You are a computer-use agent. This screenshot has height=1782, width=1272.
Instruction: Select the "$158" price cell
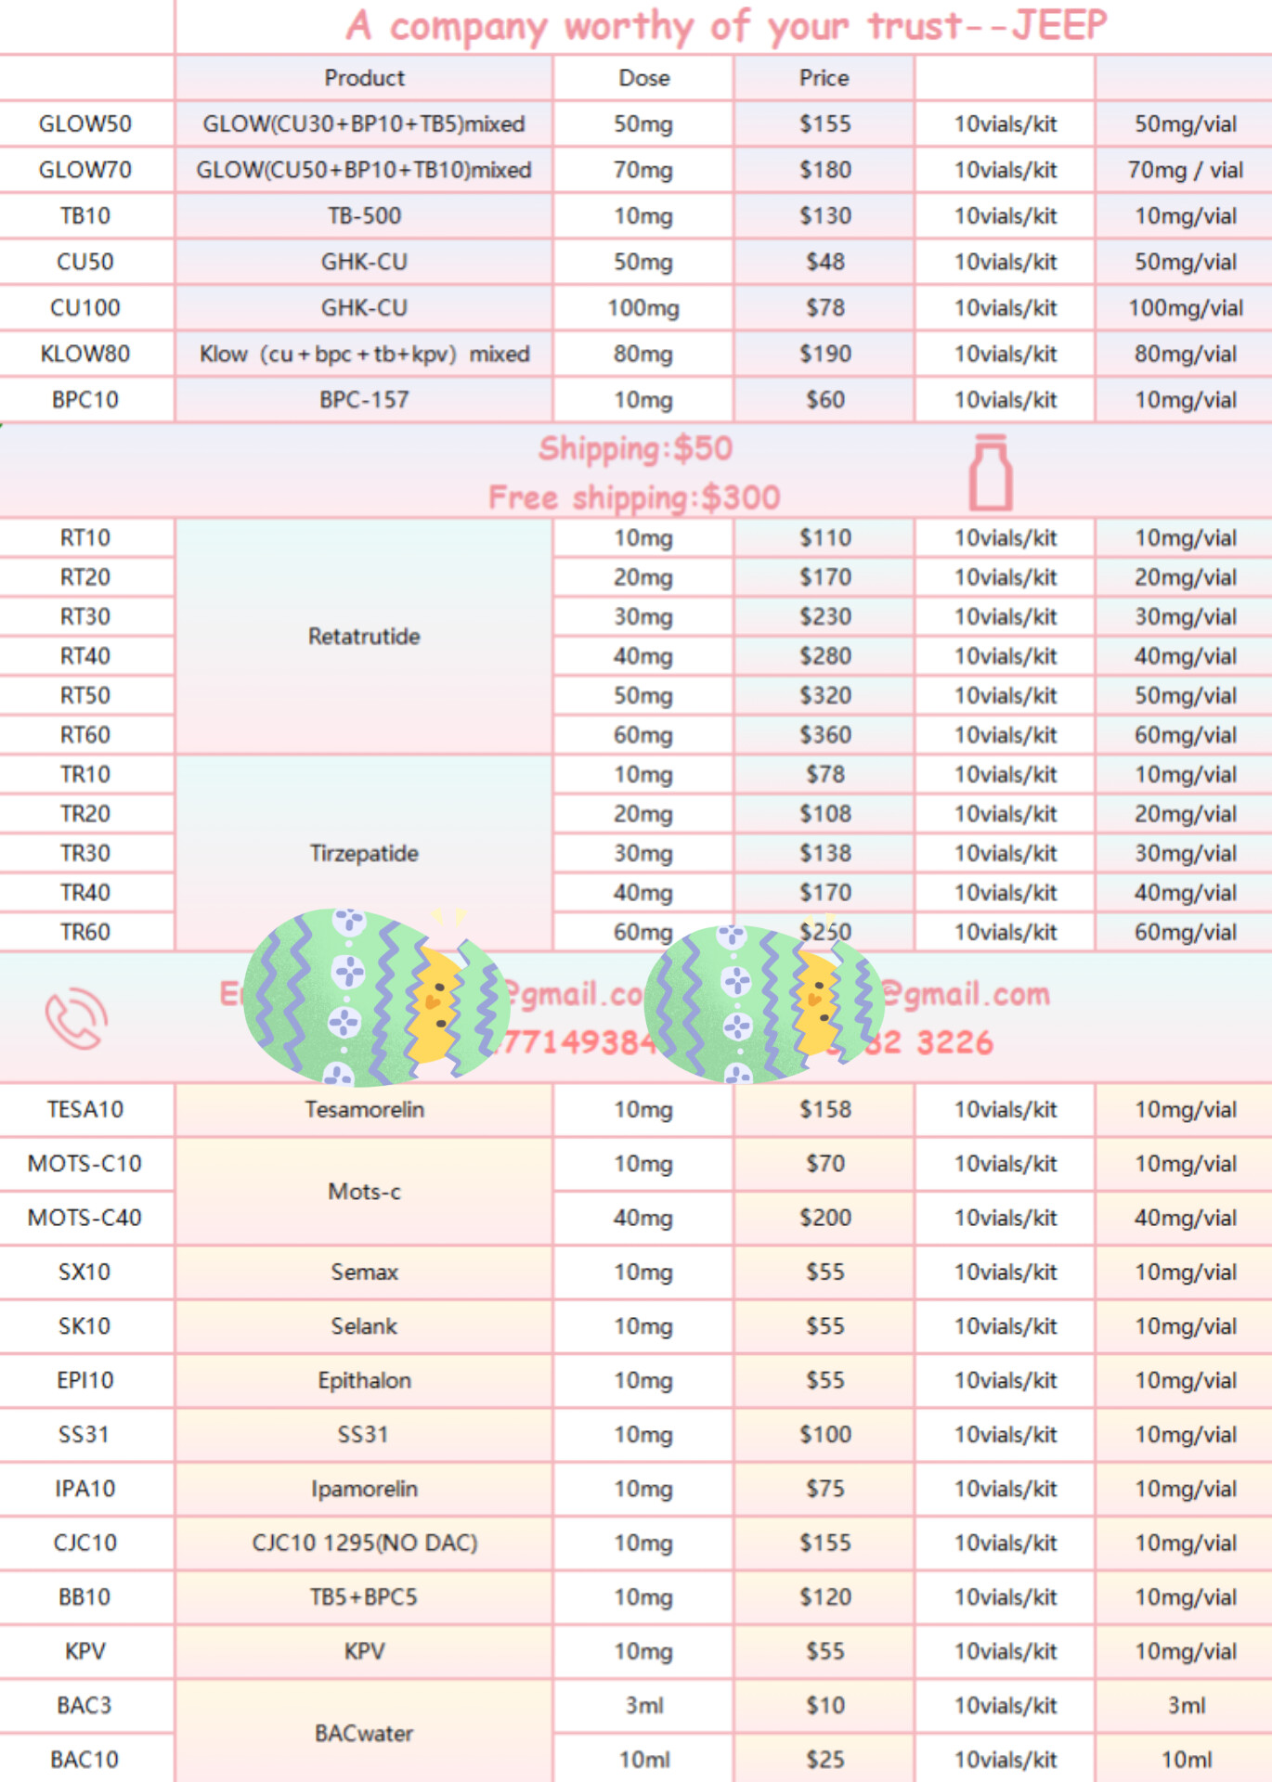point(825,1110)
